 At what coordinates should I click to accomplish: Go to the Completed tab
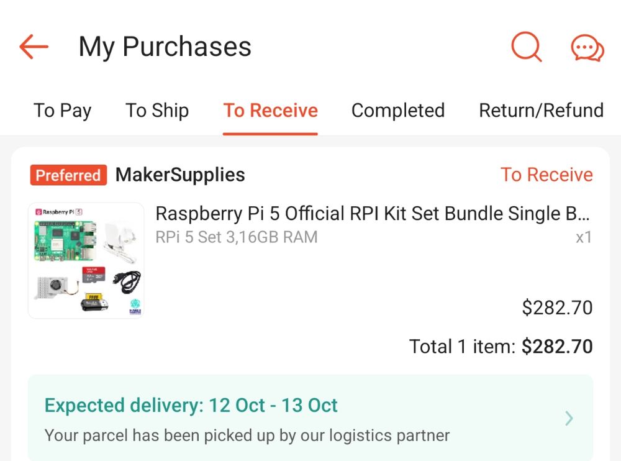coord(398,111)
